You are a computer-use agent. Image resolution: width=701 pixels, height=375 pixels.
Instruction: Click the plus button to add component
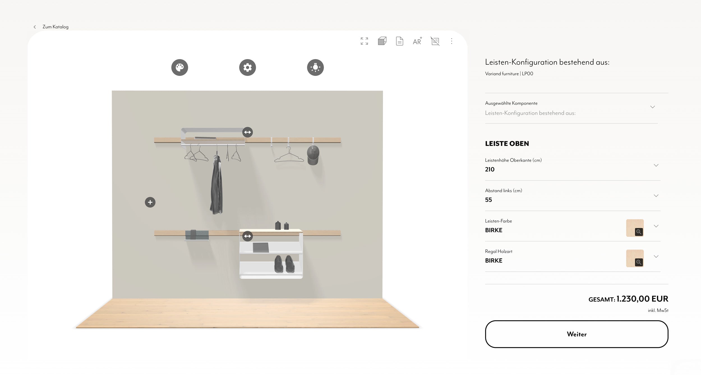coord(150,202)
